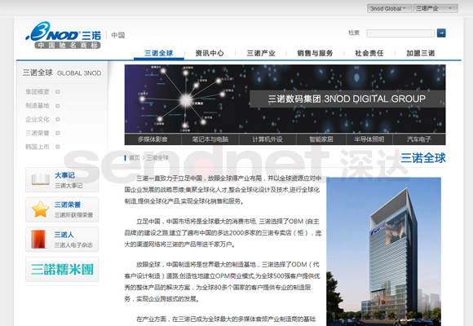Click the 多媒体影音 banner tab
Screen dimensions: 473x326
click(153, 139)
